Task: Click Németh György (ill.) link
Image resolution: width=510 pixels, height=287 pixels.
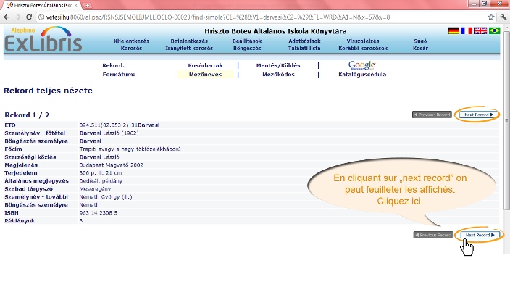Action: coord(106,197)
